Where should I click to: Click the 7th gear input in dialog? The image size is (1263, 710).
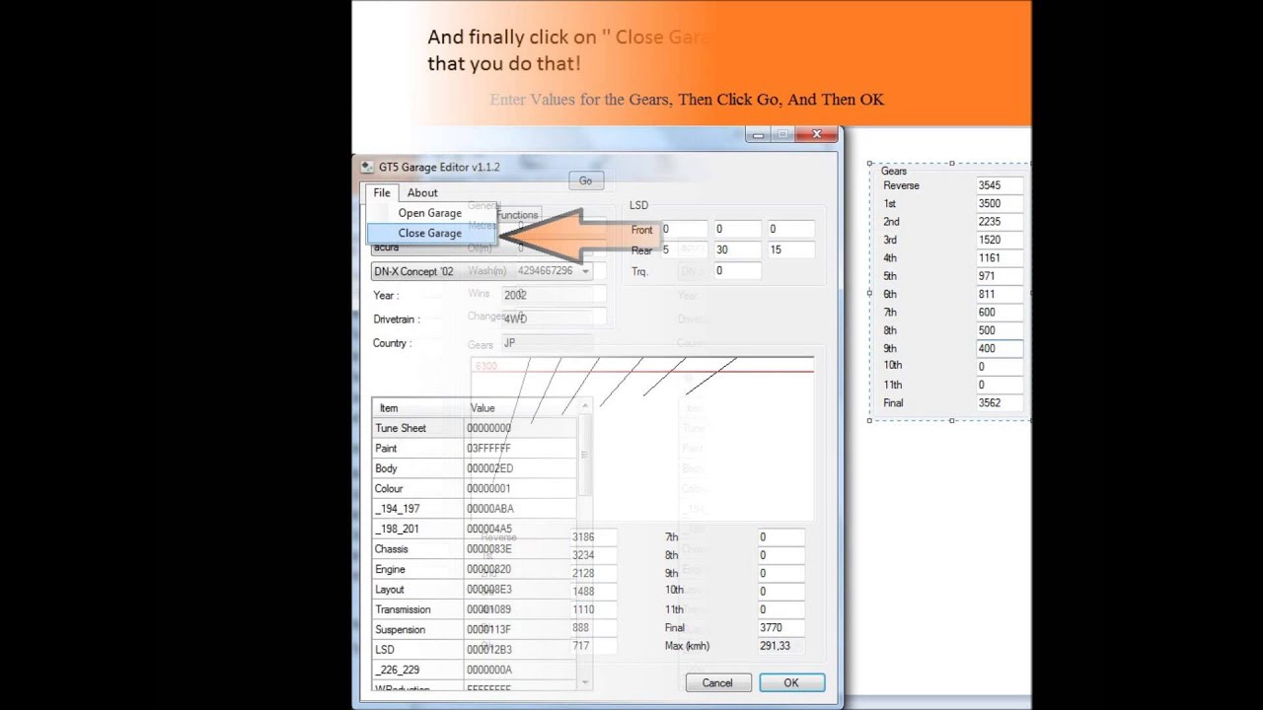(x=780, y=537)
